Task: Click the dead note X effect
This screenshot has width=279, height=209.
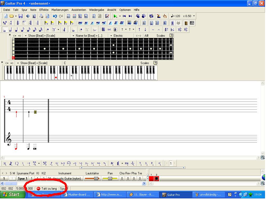Action: coord(5,163)
